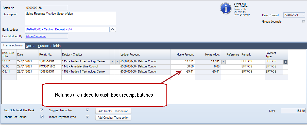Expand allocation arrow next to 147.81 Home Alloc.

coord(223,62)
